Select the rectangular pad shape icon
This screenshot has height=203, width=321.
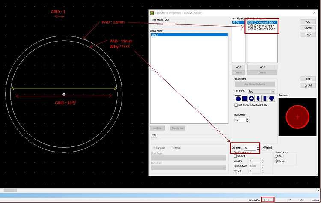click(265, 99)
